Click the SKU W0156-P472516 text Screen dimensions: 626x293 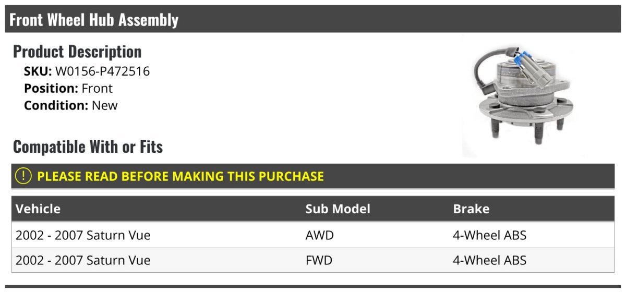point(87,71)
